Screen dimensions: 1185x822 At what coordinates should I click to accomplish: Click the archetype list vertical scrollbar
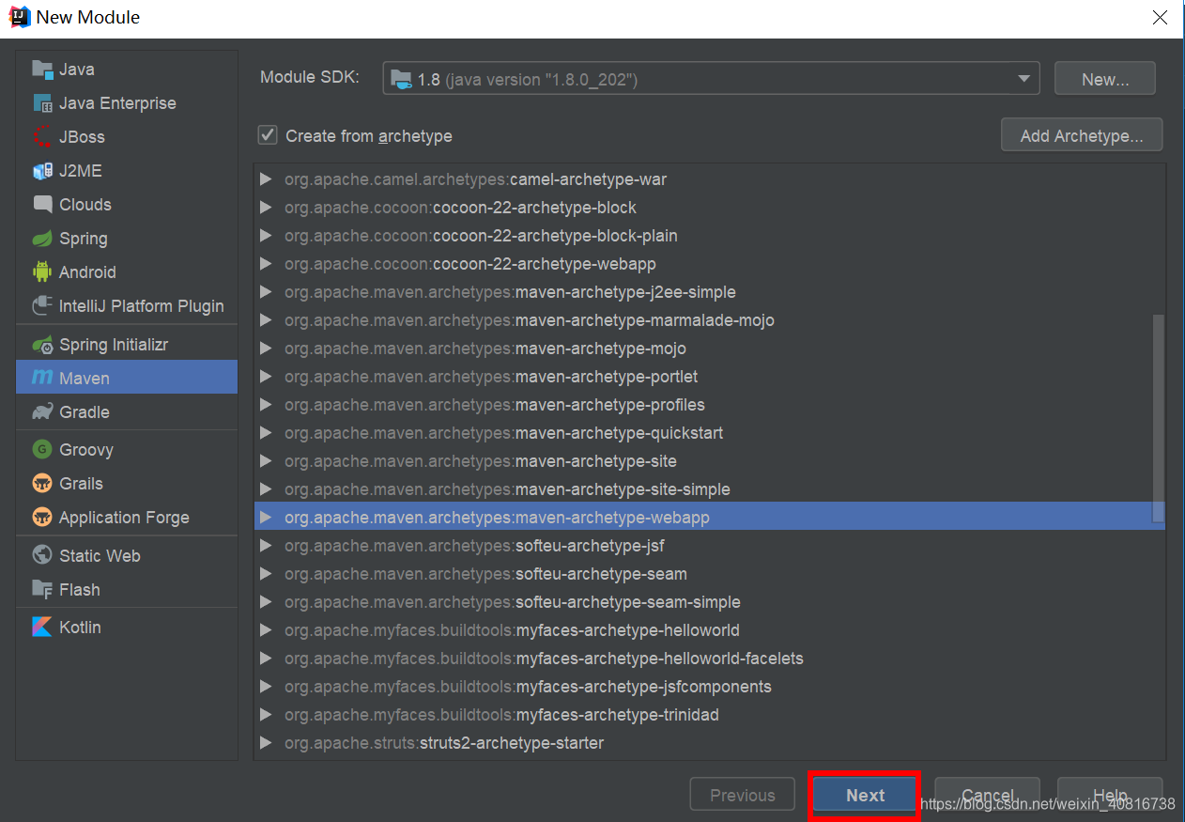click(x=1159, y=418)
